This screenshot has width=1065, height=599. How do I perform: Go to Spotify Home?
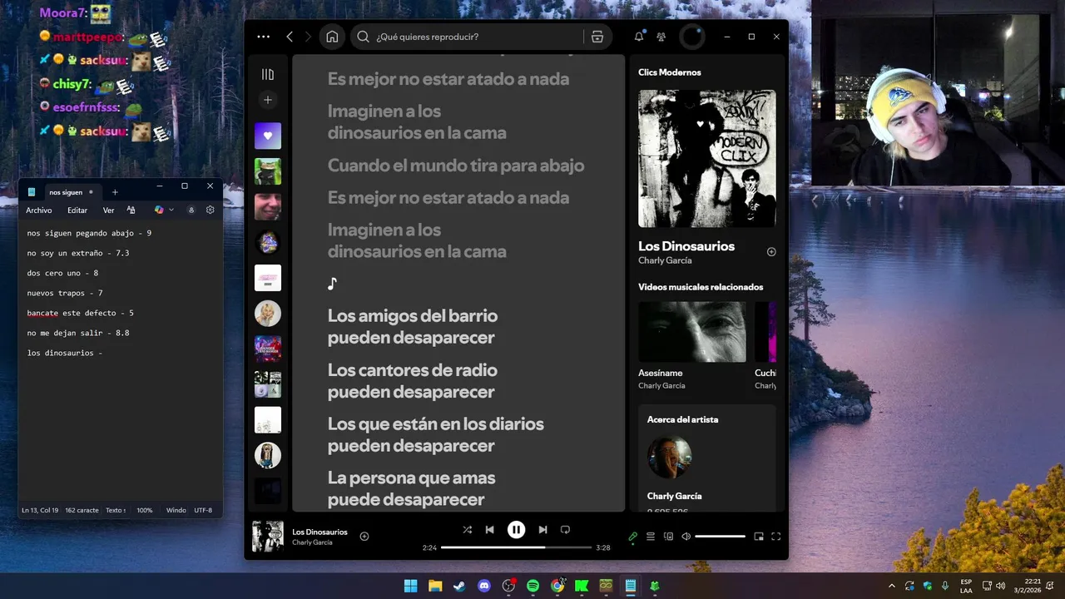click(x=332, y=37)
